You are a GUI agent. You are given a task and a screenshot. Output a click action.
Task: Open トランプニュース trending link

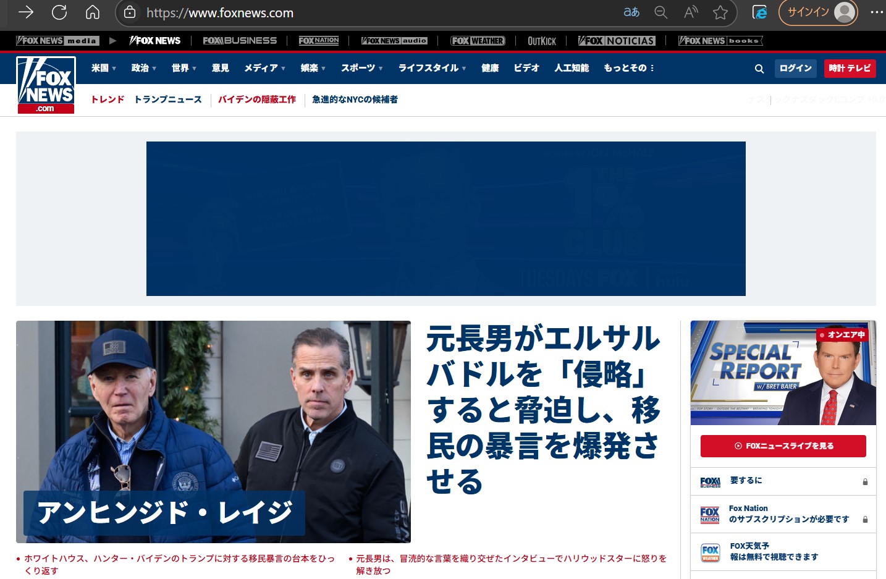168,99
